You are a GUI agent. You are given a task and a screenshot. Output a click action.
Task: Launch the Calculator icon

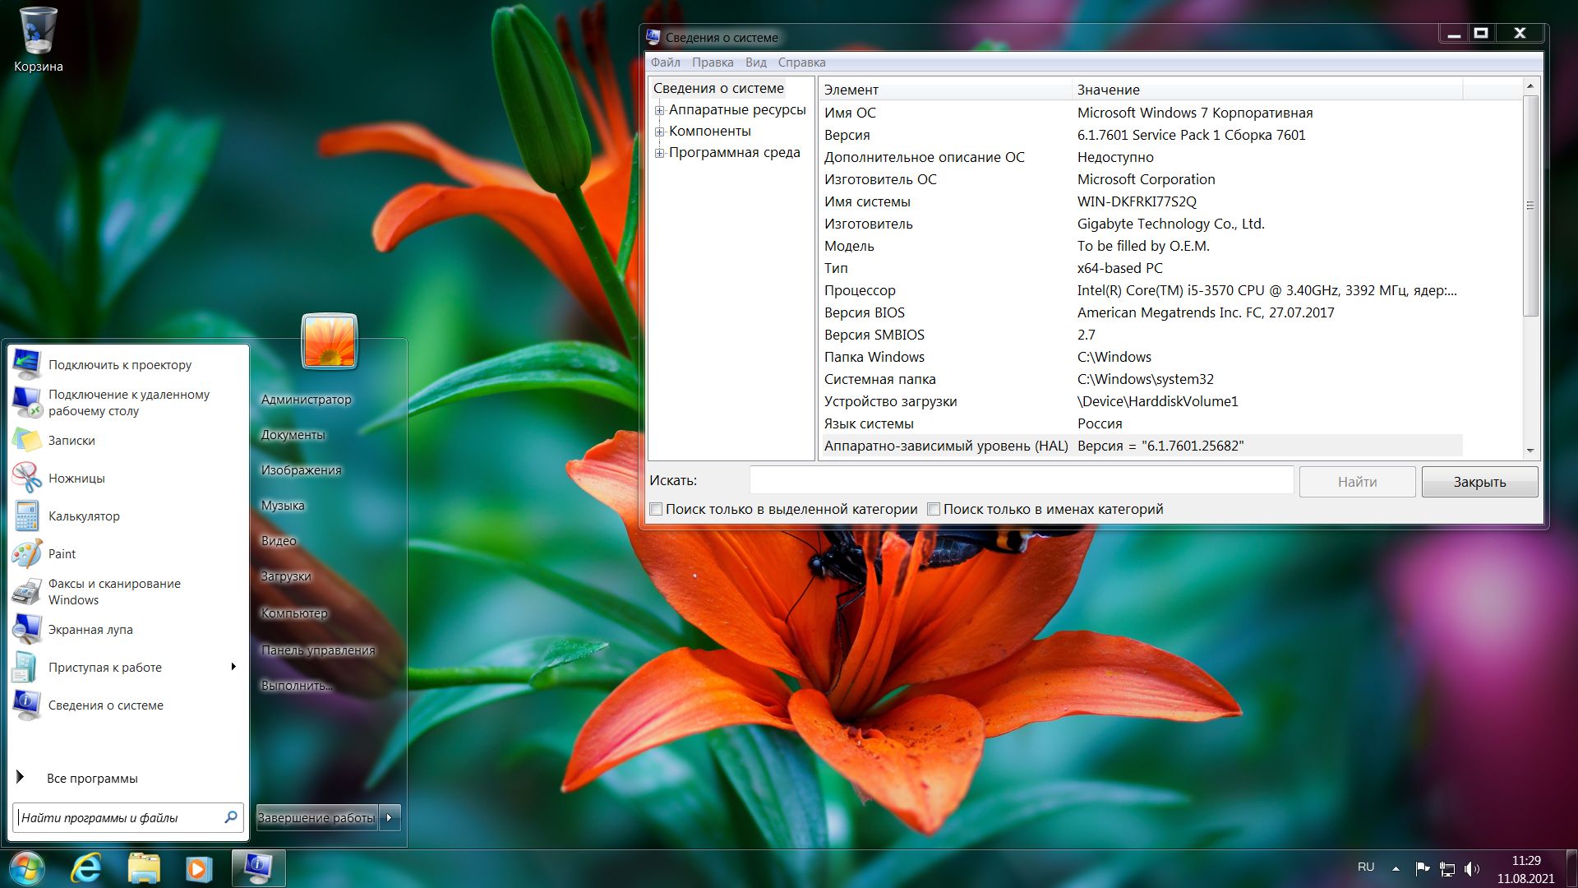click(27, 516)
